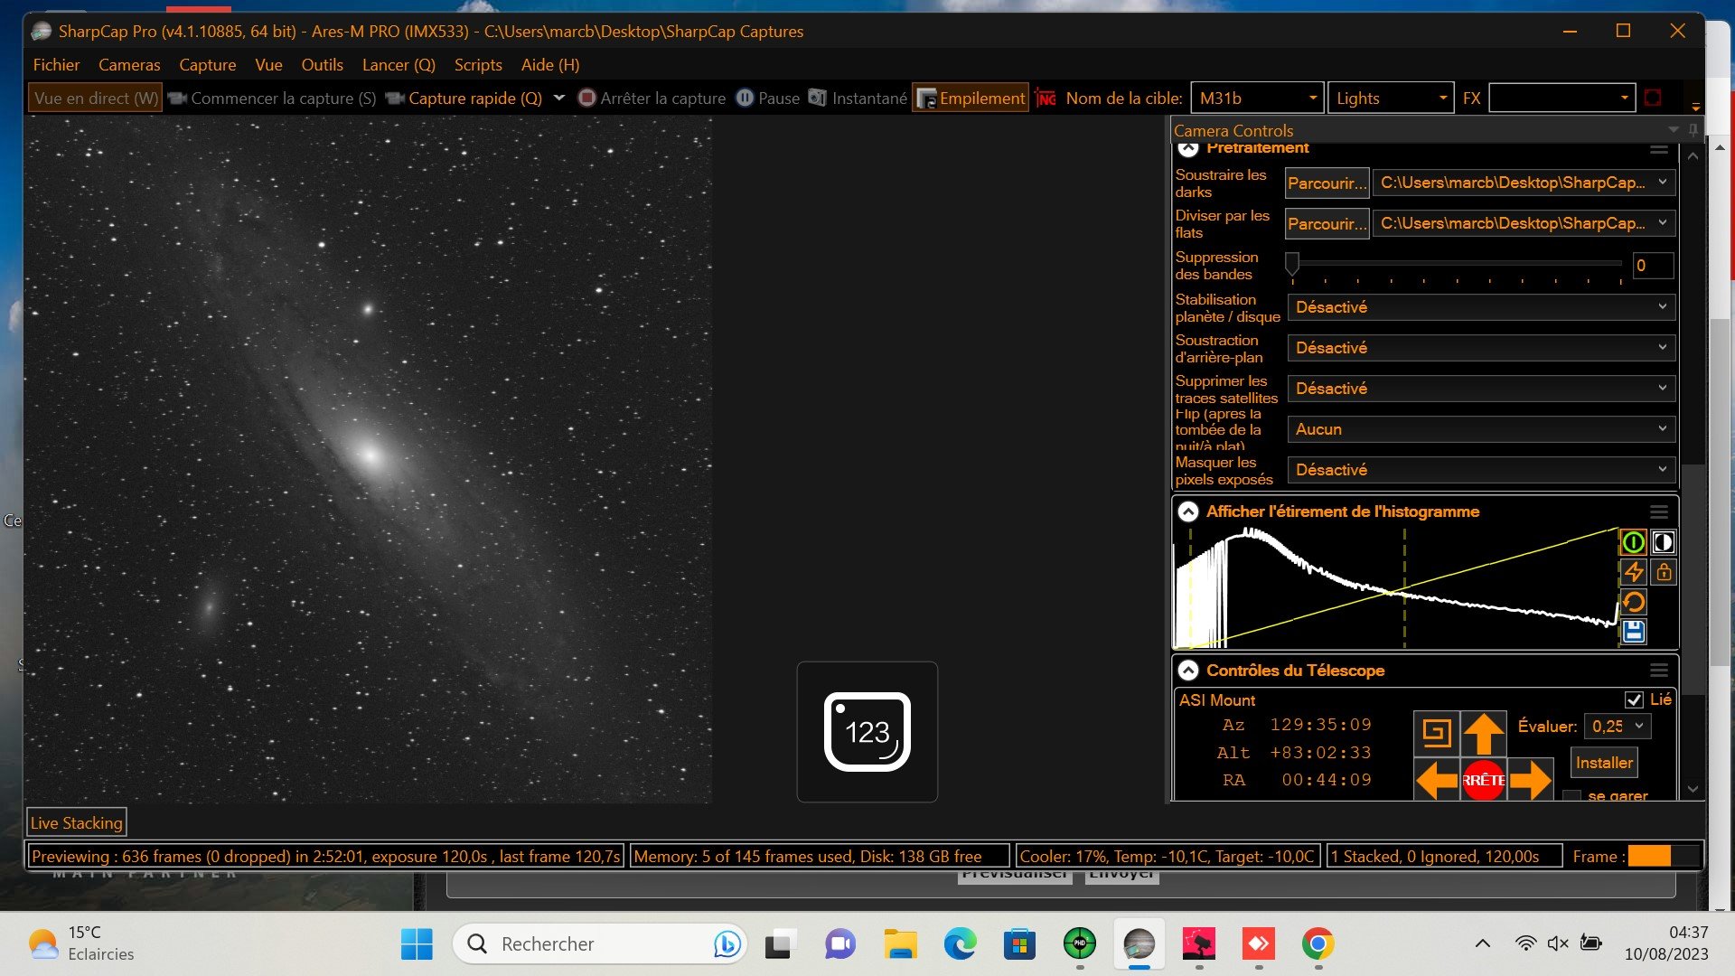Click the Suppression des bandes slider handle

coord(1292,264)
